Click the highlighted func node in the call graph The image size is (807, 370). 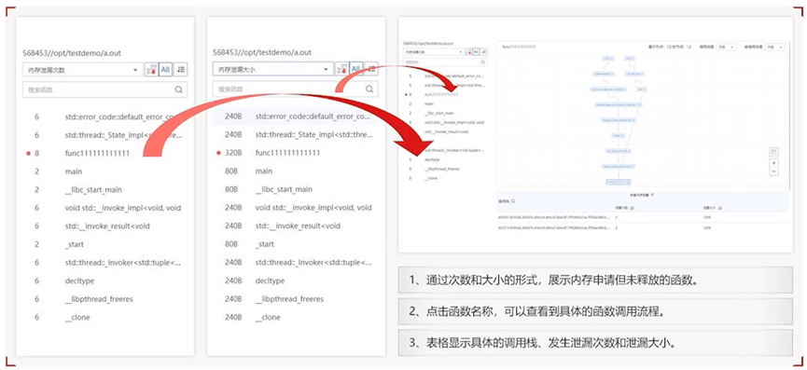pos(619,182)
